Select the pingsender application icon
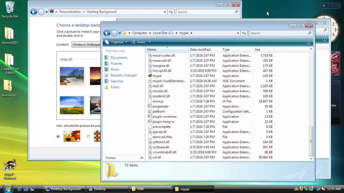This screenshot has width=344, height=193. pyautogui.click(x=150, y=106)
